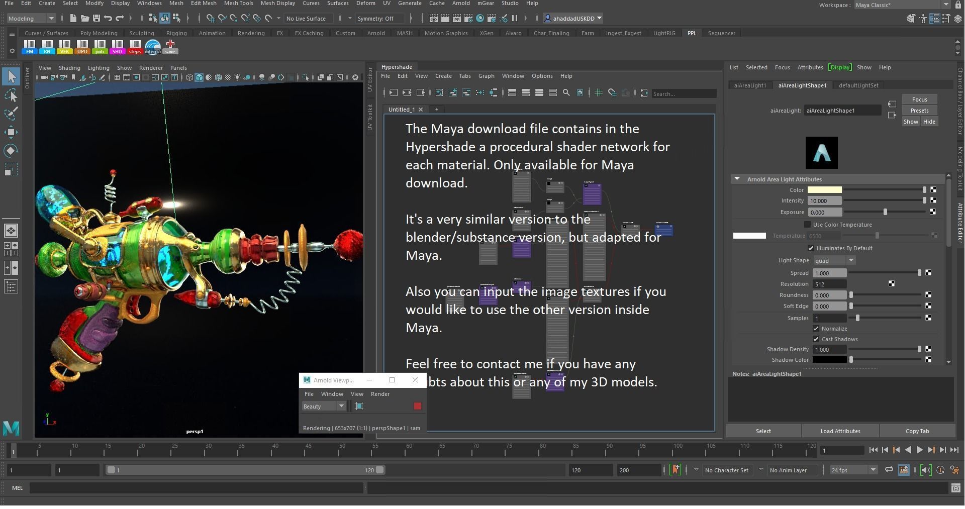The height and width of the screenshot is (509, 965).
Task: Adjust the Exposure slider
Action: [886, 212]
